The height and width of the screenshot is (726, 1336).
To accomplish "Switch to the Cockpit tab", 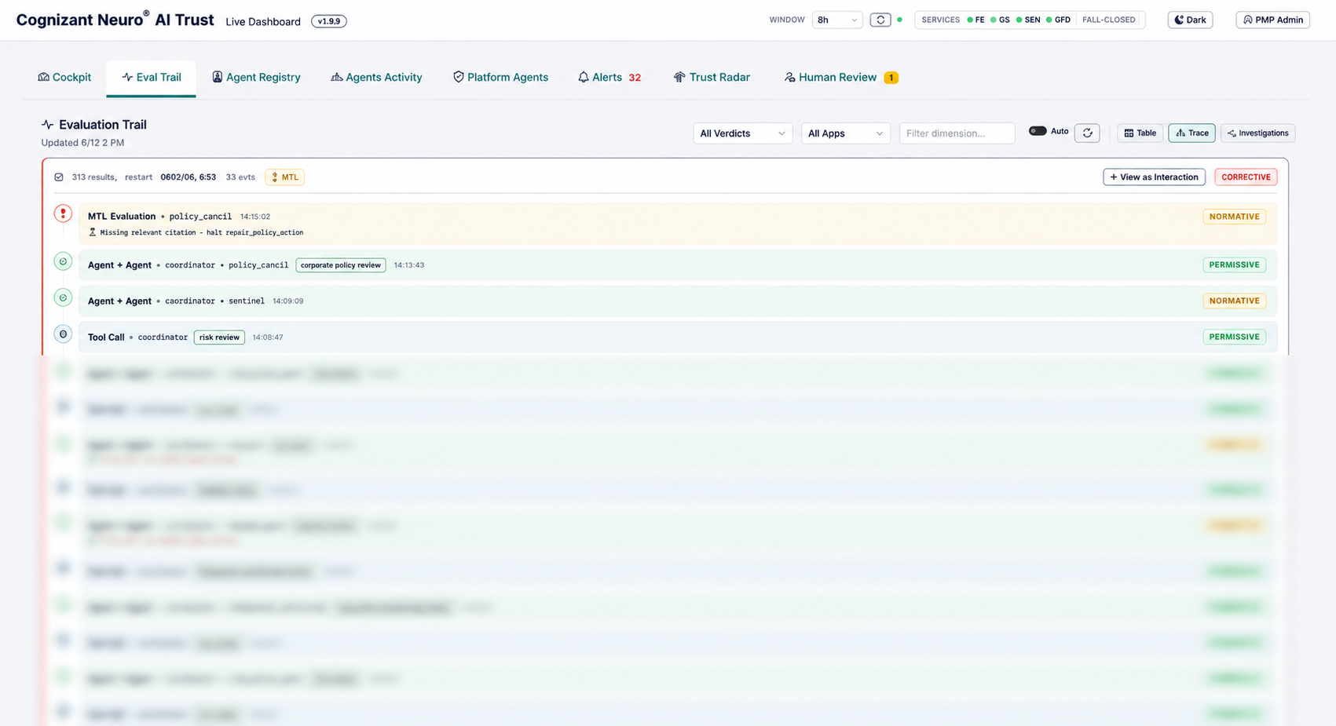I will click(x=64, y=77).
